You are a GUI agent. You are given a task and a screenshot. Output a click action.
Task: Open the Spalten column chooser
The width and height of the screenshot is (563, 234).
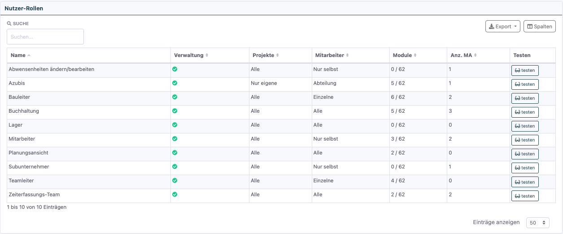coord(540,26)
